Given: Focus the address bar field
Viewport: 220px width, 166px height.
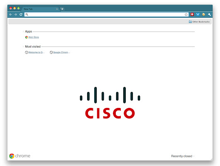Looking at the screenshot, I should pyautogui.click(x=106, y=15).
